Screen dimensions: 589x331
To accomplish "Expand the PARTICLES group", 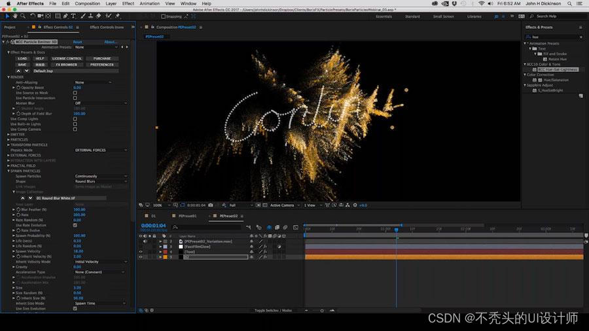I will pos(9,139).
